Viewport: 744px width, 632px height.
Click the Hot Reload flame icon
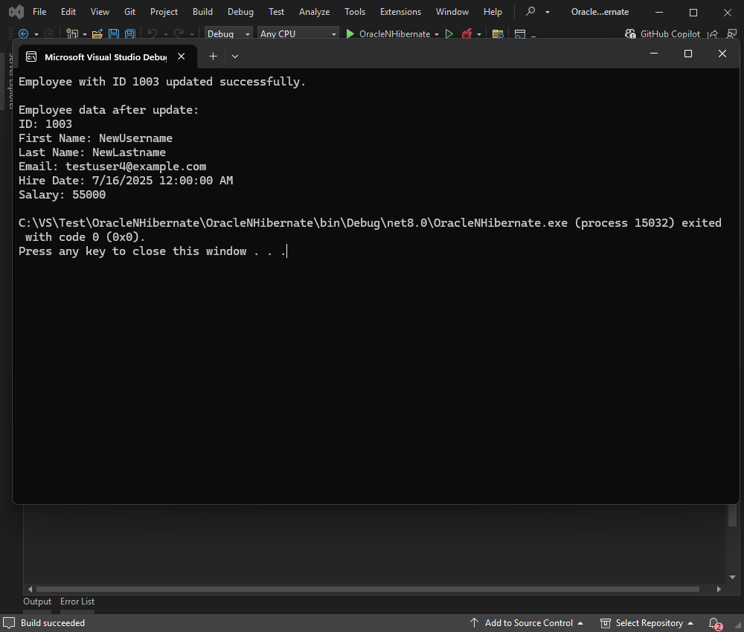(465, 33)
